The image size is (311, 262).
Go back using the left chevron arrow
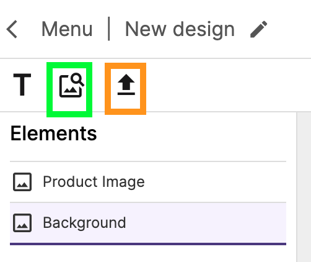(12, 29)
